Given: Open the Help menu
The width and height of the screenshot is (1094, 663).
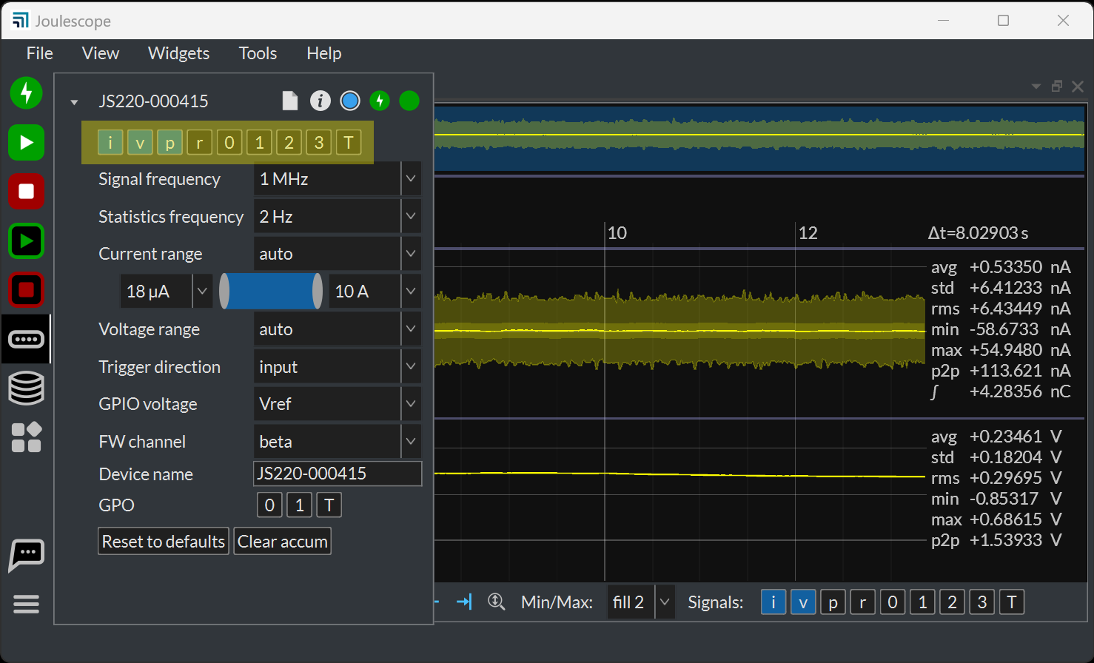Looking at the screenshot, I should pyautogui.click(x=324, y=53).
